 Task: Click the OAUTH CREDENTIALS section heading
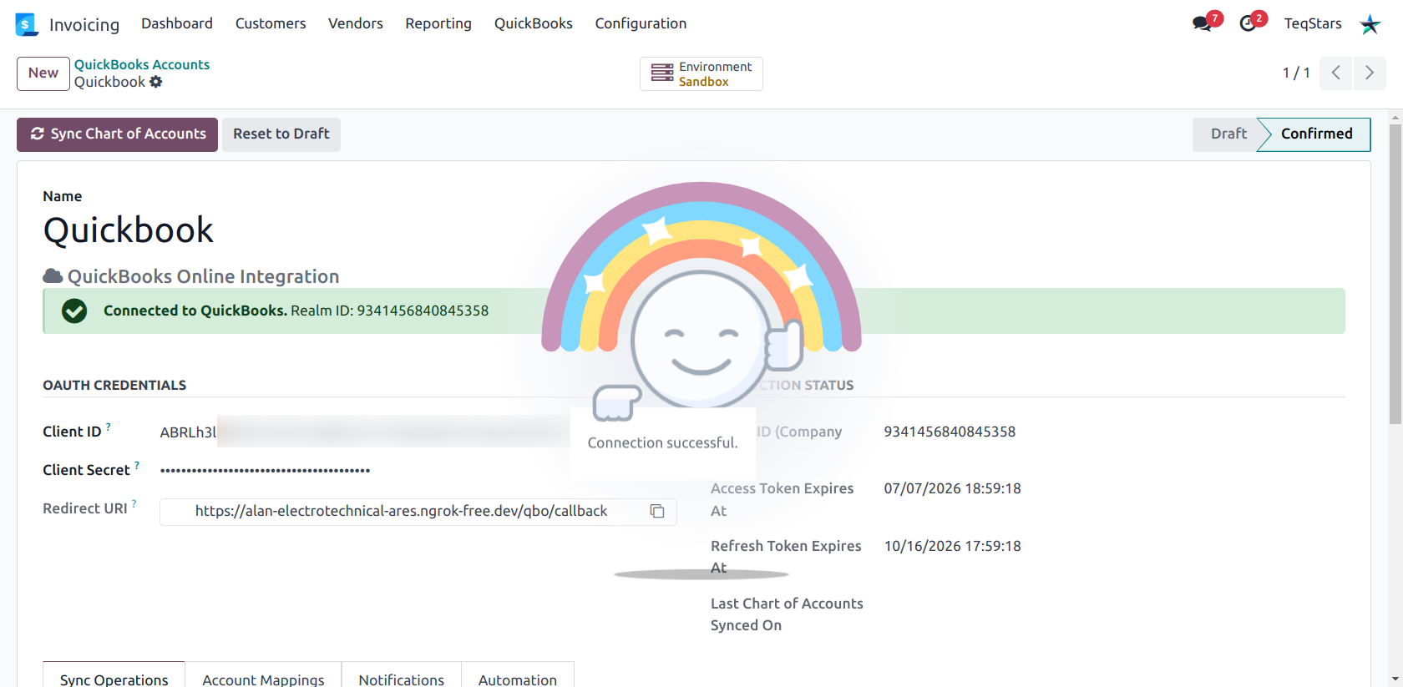coord(114,385)
